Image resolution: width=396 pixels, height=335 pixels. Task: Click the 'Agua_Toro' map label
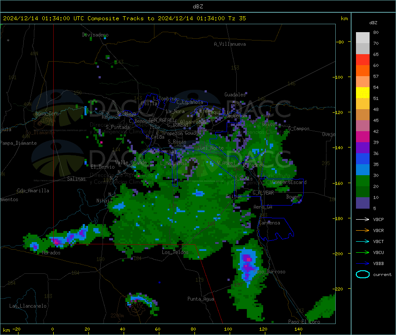pyautogui.click(x=47, y=114)
